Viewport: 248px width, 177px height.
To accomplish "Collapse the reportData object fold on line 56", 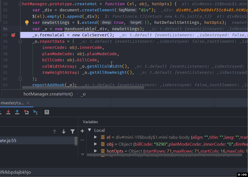I will pos(20,42).
